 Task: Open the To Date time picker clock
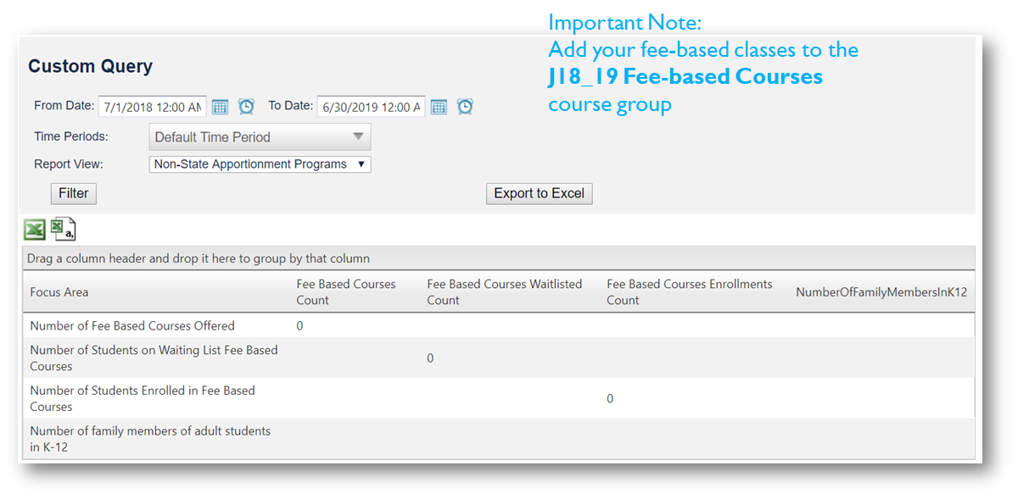(465, 107)
